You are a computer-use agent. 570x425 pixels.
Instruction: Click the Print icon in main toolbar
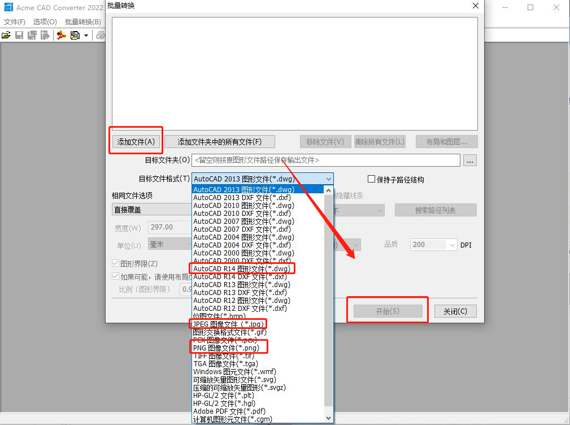click(x=101, y=35)
